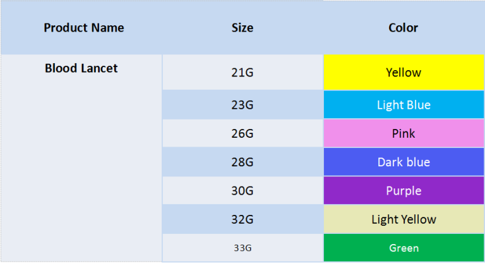Select the Size column header

coord(242,28)
